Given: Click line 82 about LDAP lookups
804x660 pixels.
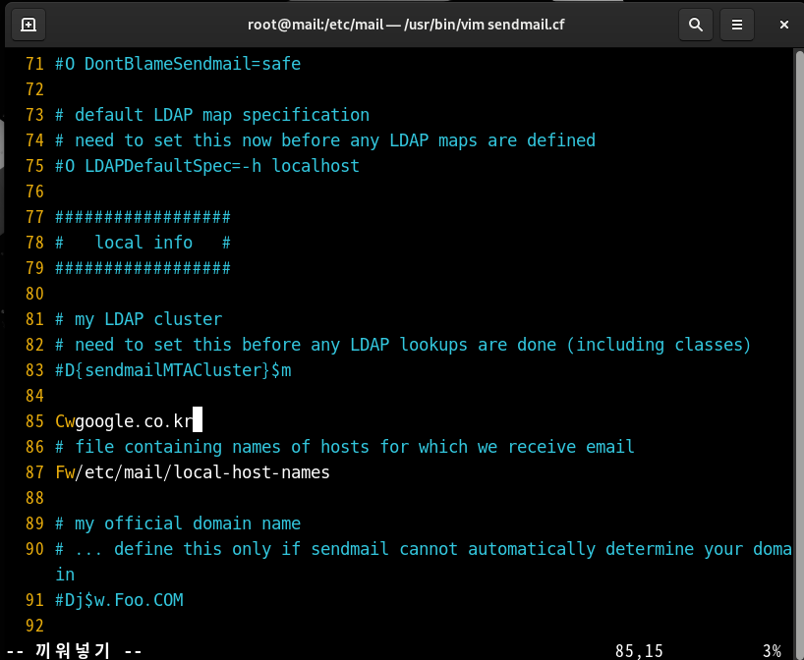Looking at the screenshot, I should pos(403,345).
